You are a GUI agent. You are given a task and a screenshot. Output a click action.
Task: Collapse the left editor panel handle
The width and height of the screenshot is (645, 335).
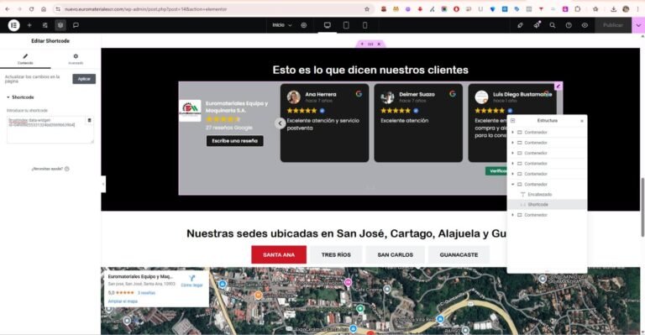(103, 184)
